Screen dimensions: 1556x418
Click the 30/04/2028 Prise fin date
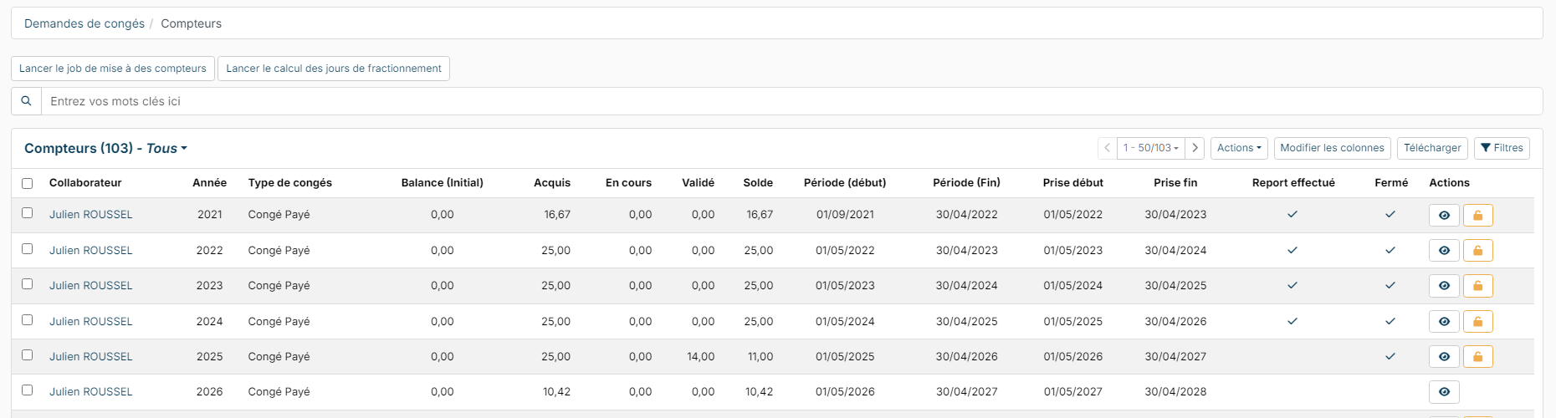pyautogui.click(x=1175, y=392)
